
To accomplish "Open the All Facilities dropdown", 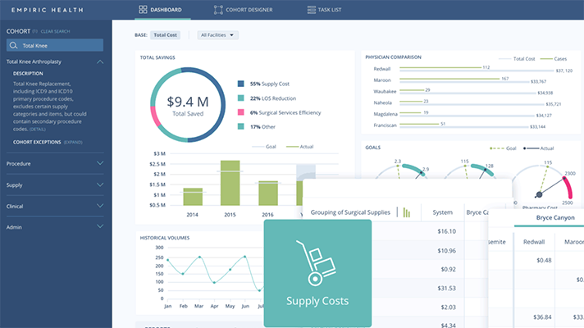I will [x=218, y=35].
